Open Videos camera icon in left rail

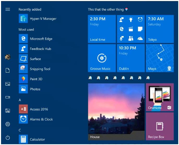[8, 97]
